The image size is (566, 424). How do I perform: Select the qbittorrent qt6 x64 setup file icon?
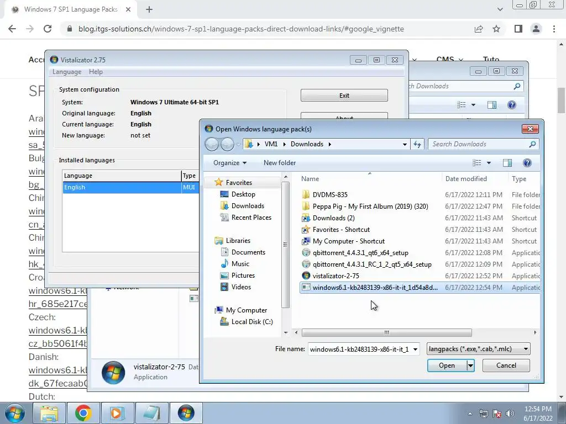tap(306, 253)
